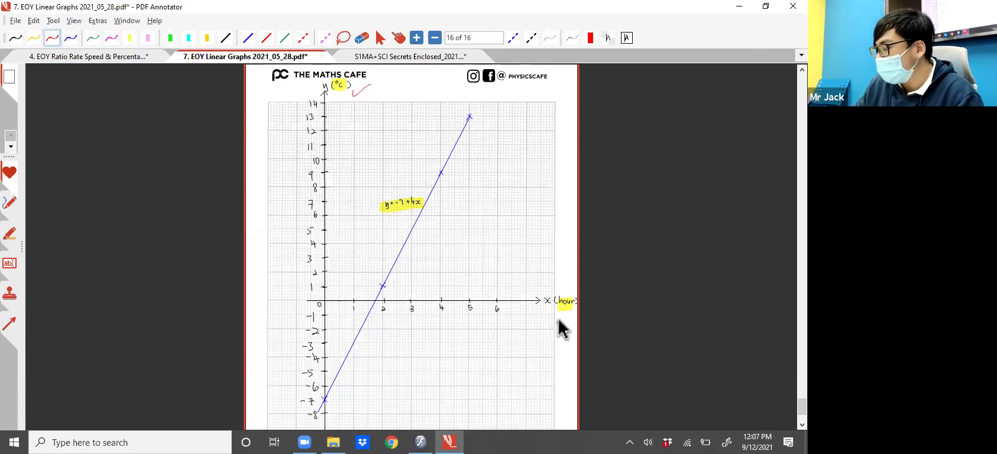Select the blue straight line tool
Image resolution: width=997 pixels, height=454 pixels.
tap(248, 38)
